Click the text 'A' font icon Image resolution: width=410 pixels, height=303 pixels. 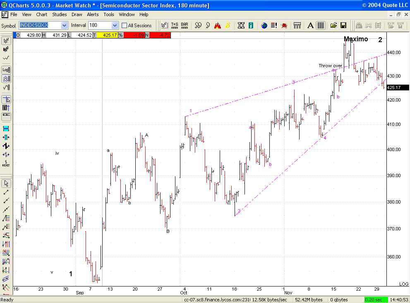(310, 25)
